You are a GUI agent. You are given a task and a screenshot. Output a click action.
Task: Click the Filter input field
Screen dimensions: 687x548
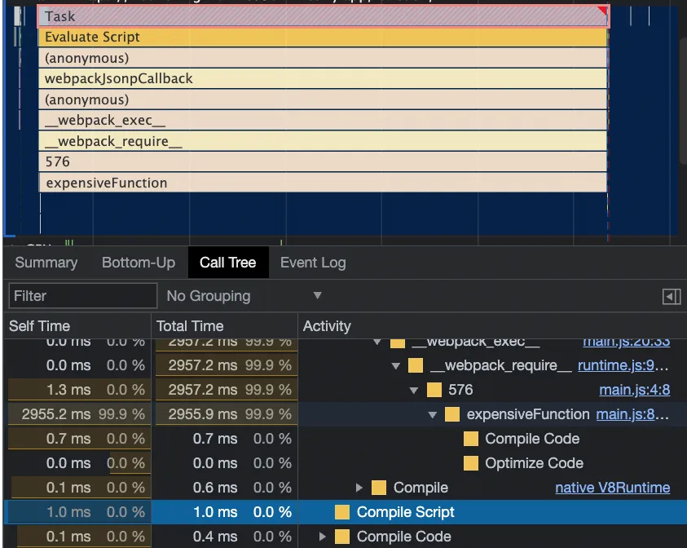coord(83,296)
